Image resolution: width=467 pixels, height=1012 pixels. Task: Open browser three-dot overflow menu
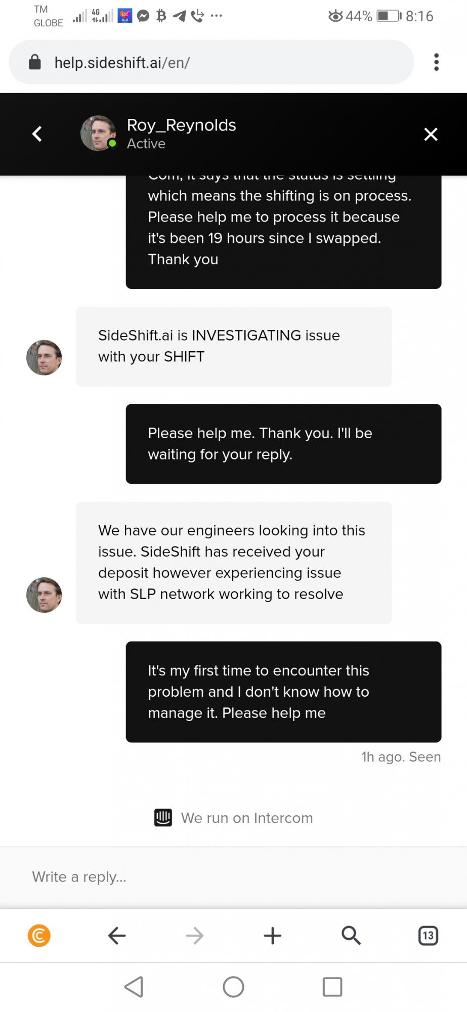click(436, 62)
